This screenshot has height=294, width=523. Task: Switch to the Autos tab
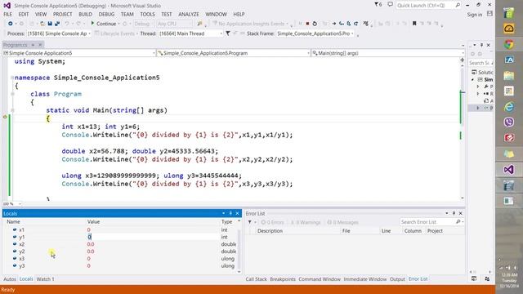point(10,279)
